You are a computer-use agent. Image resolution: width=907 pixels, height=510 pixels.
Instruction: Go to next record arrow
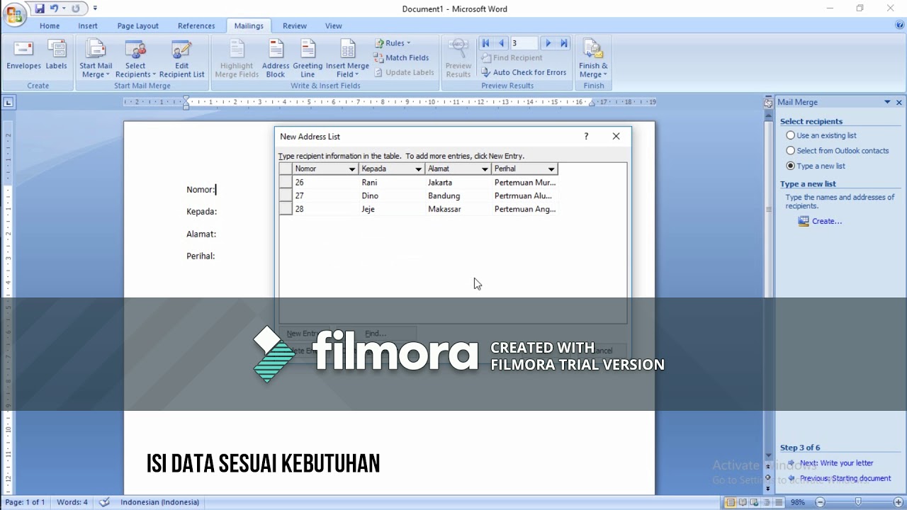click(x=548, y=43)
